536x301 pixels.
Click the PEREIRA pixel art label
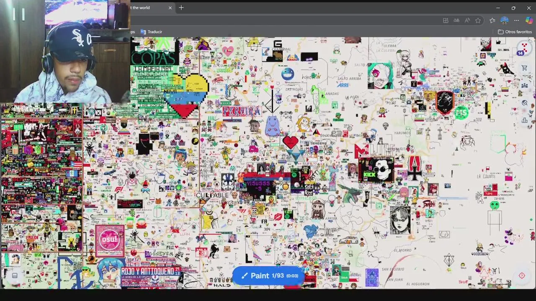tap(242, 111)
